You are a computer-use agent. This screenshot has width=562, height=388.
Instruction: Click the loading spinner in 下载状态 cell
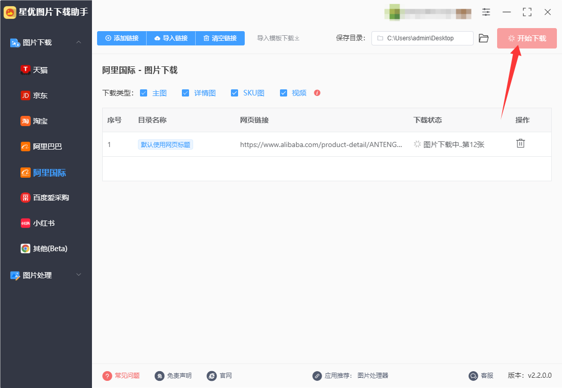[417, 144]
